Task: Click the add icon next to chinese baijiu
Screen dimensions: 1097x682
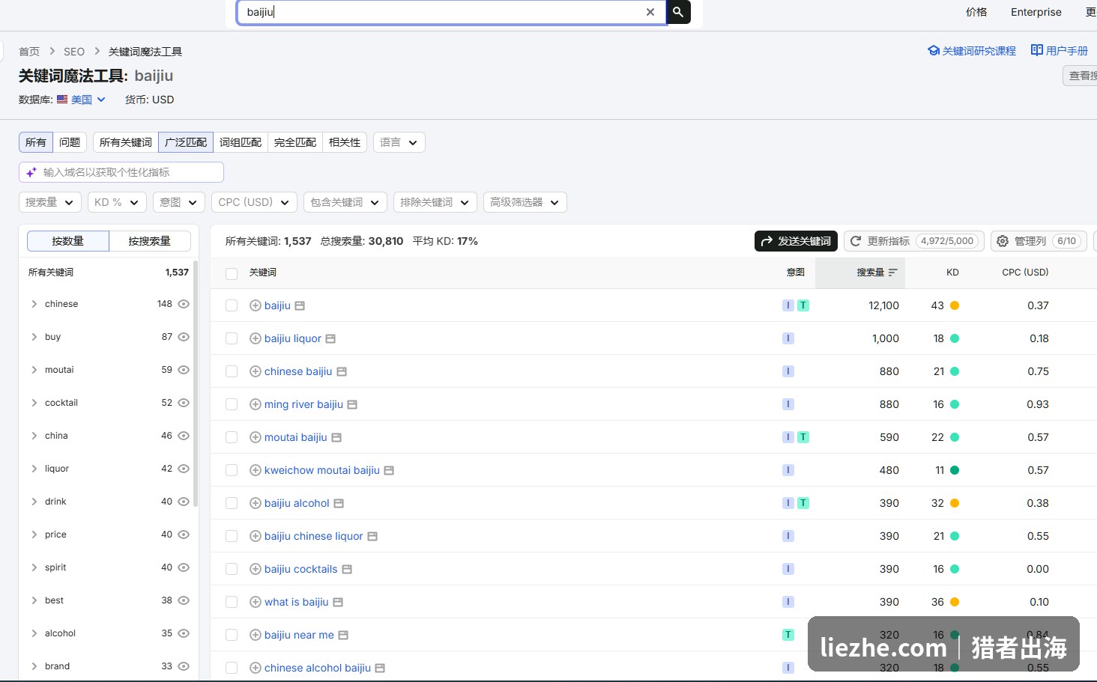Action: [x=256, y=371]
